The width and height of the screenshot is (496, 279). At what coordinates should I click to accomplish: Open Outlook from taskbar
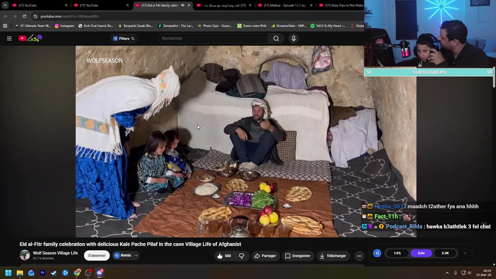click(31, 273)
